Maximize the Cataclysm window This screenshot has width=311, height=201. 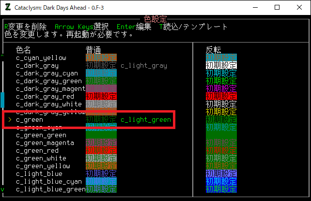277,7
